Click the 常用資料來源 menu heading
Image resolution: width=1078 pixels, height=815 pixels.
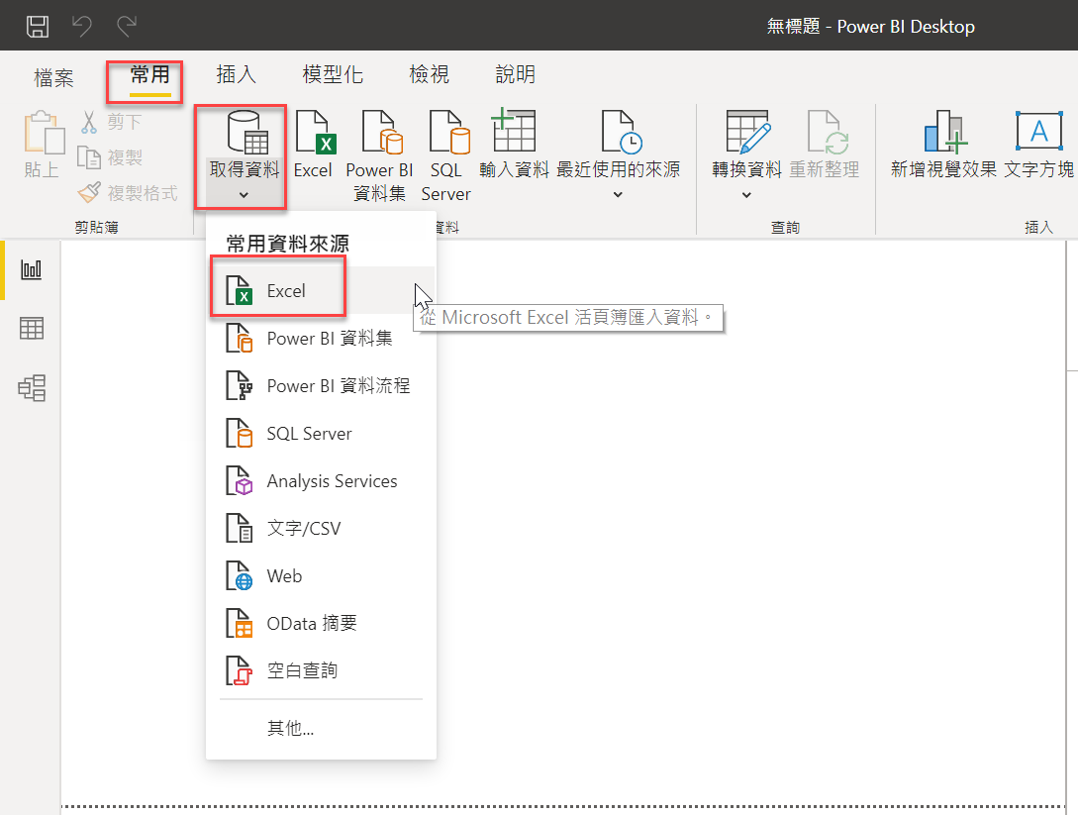287,244
